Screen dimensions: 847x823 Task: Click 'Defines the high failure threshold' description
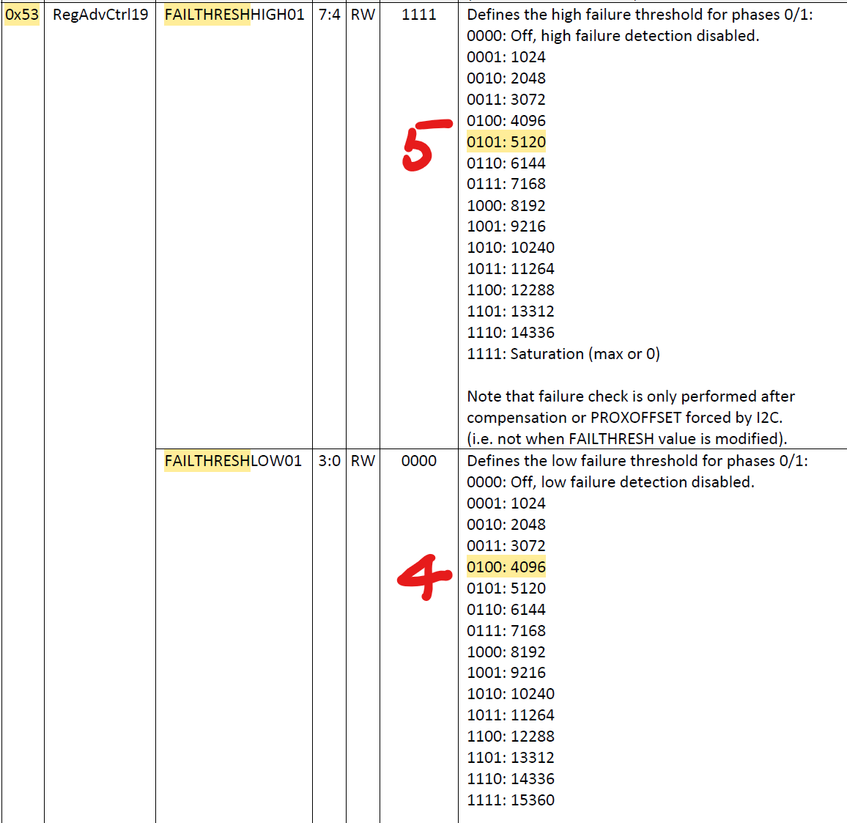point(639,15)
